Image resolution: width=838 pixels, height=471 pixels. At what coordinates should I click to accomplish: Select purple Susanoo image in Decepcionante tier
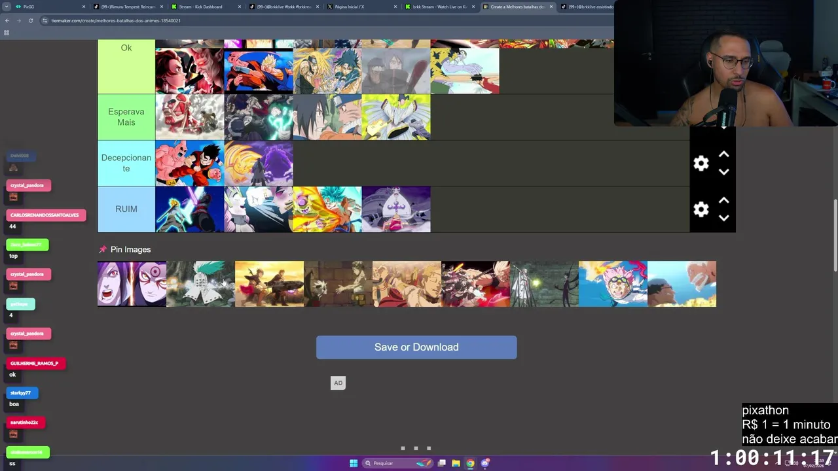coord(259,164)
